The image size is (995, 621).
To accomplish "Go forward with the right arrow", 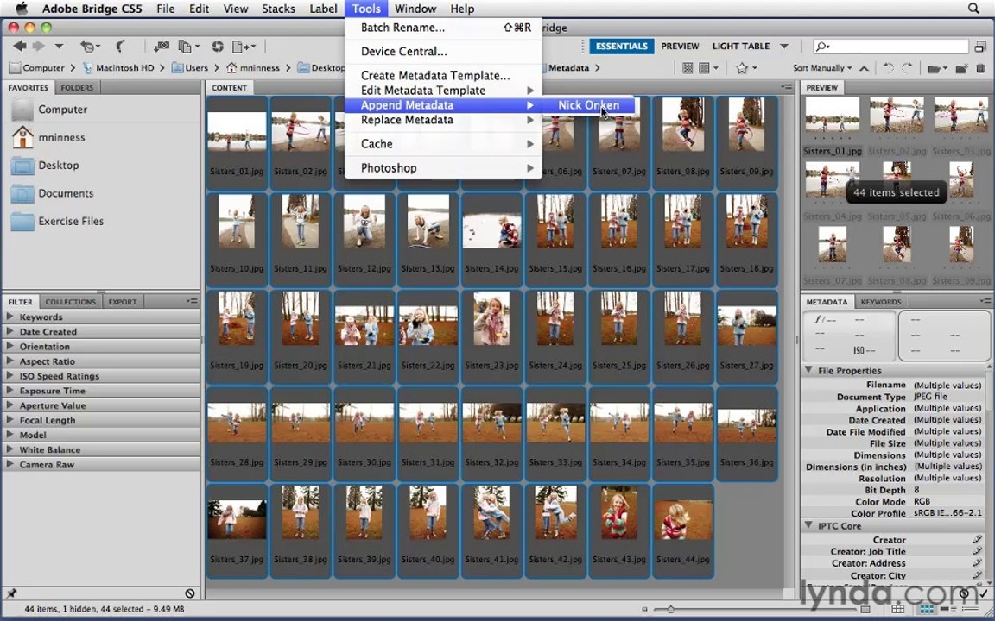I will [x=40, y=47].
